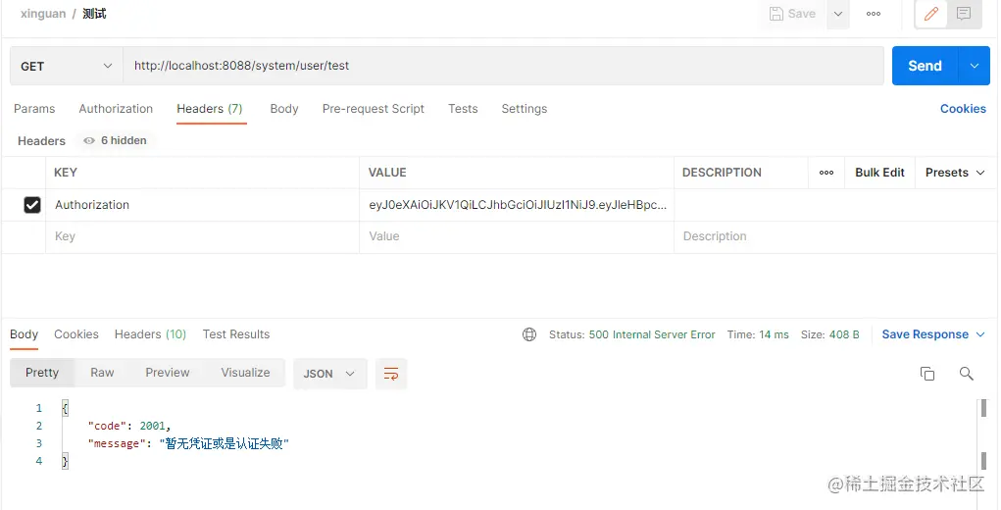Select the response Body tab
The width and height of the screenshot is (1001, 510).
[25, 334]
